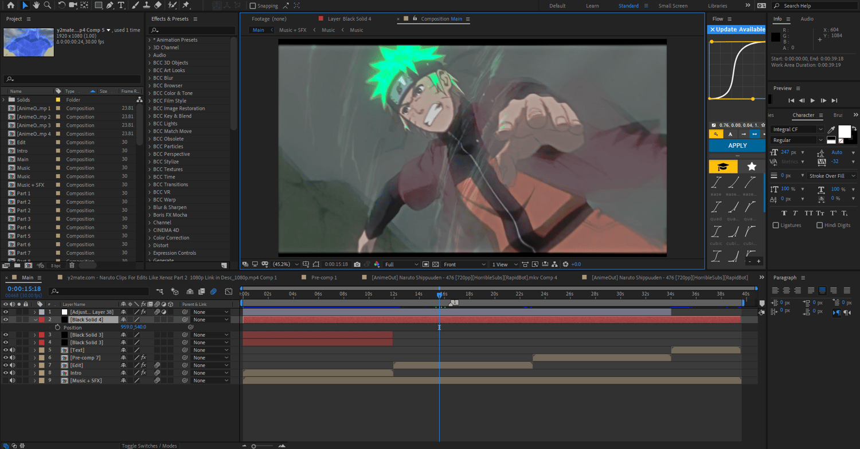Select the Puppet Pin tool
860x449 pixels.
(x=186, y=5)
